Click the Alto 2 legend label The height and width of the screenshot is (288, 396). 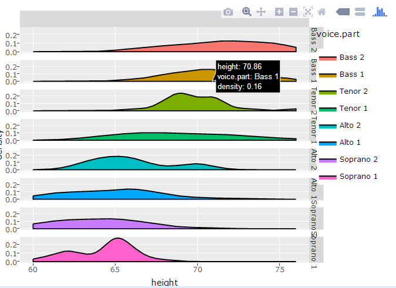pos(350,126)
